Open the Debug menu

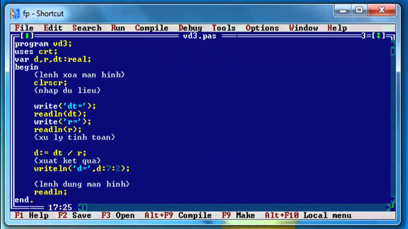tap(190, 28)
